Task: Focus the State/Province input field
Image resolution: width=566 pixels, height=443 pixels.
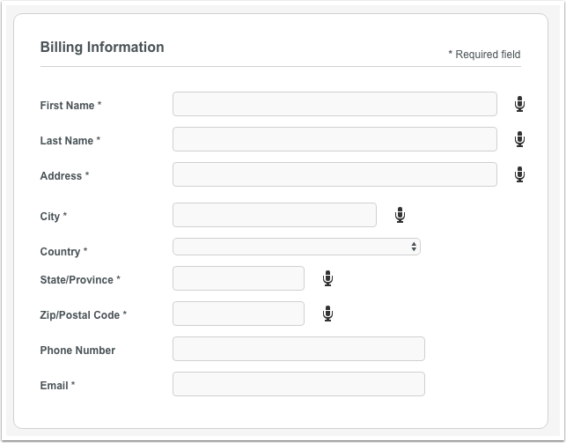Action: [x=239, y=278]
